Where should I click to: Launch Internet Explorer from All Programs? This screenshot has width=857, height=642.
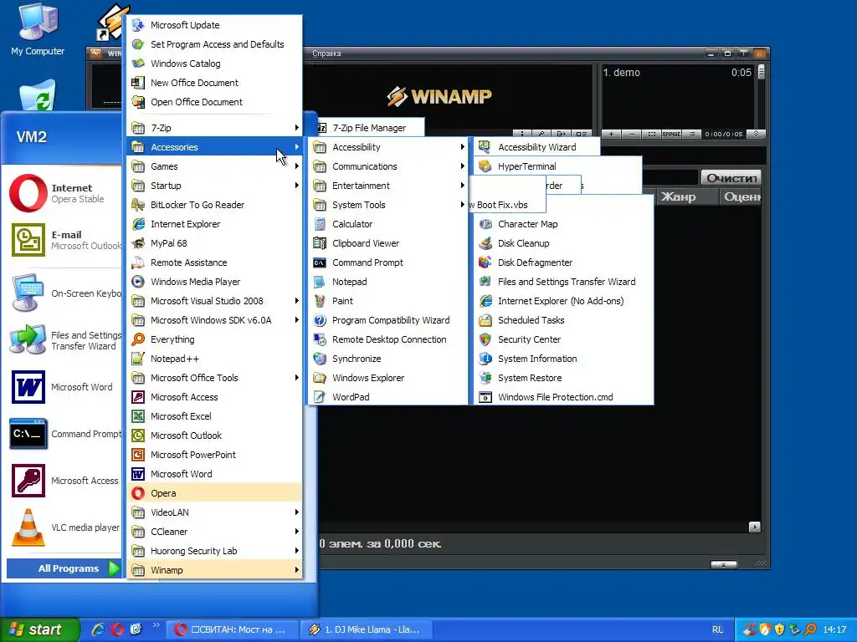(x=214, y=224)
